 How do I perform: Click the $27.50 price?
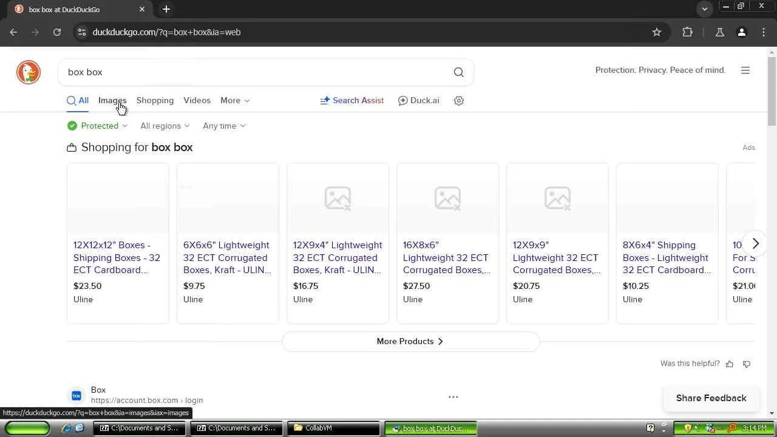pos(416,286)
